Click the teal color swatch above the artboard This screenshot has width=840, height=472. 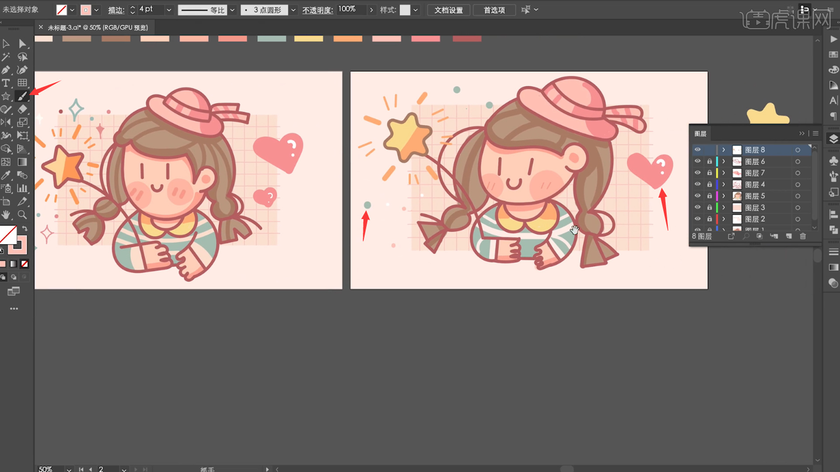272,39
